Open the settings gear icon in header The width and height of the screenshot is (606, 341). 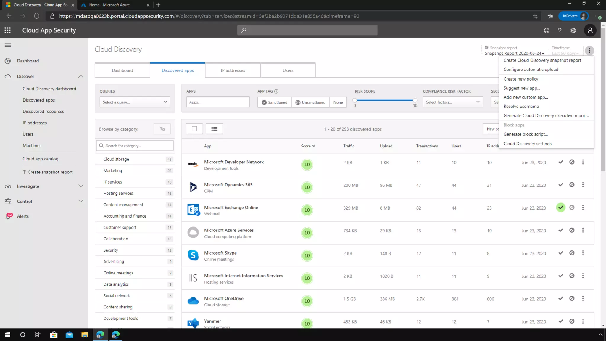(x=573, y=30)
